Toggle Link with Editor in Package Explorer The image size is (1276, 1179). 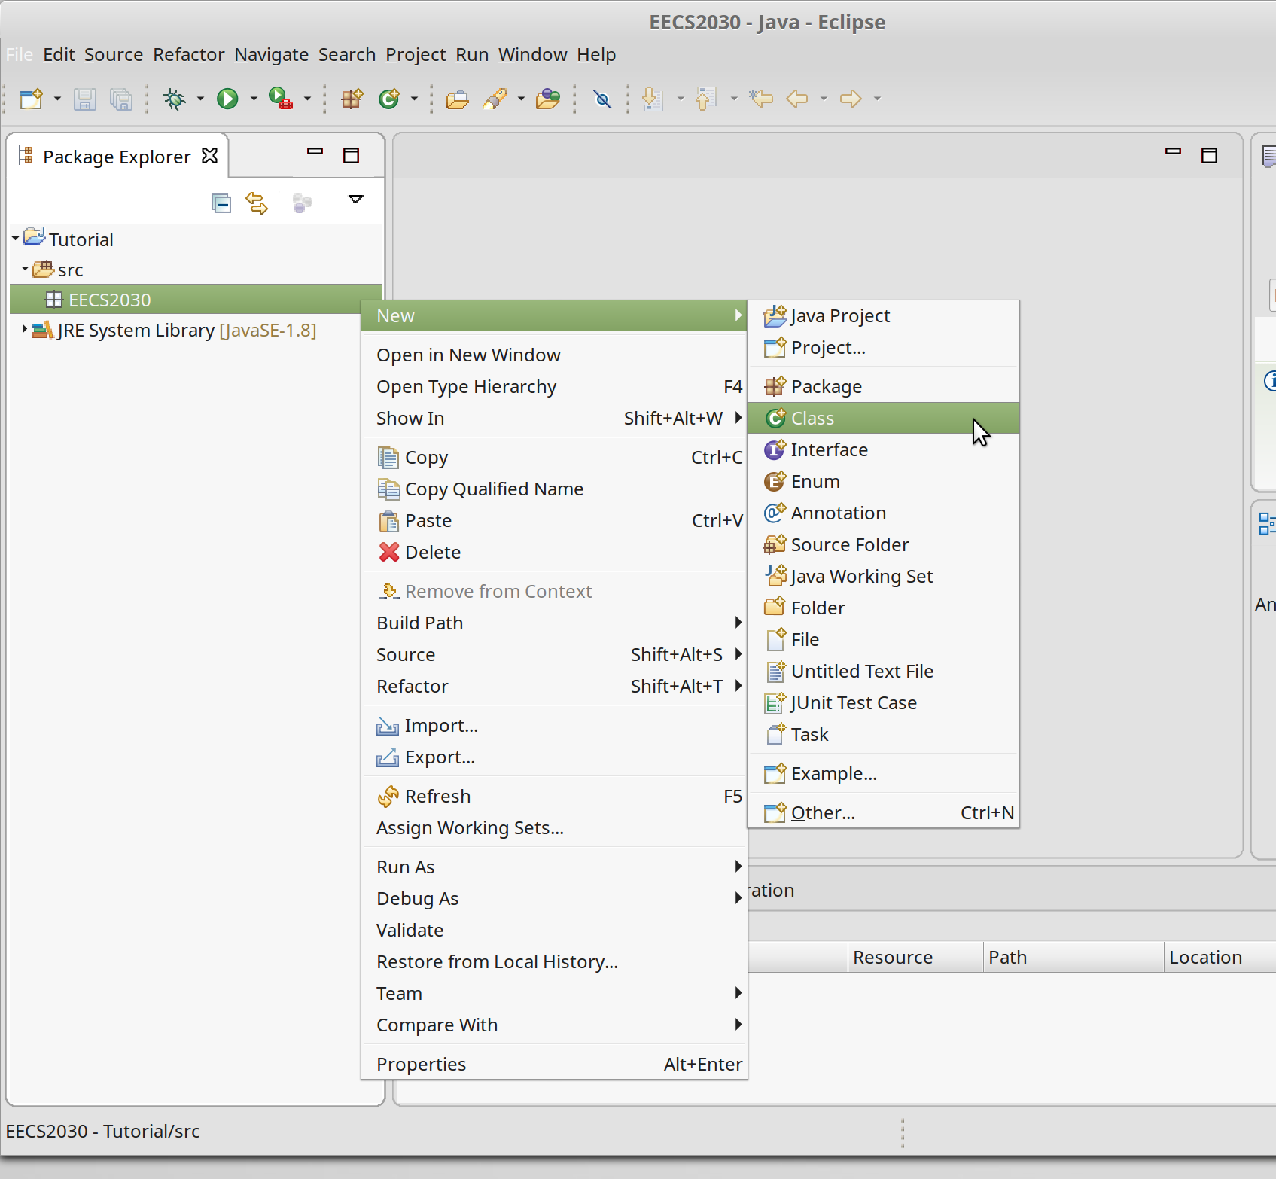[x=257, y=203]
